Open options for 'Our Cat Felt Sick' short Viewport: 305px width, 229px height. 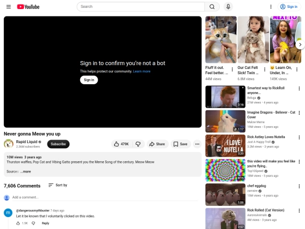[264, 70]
